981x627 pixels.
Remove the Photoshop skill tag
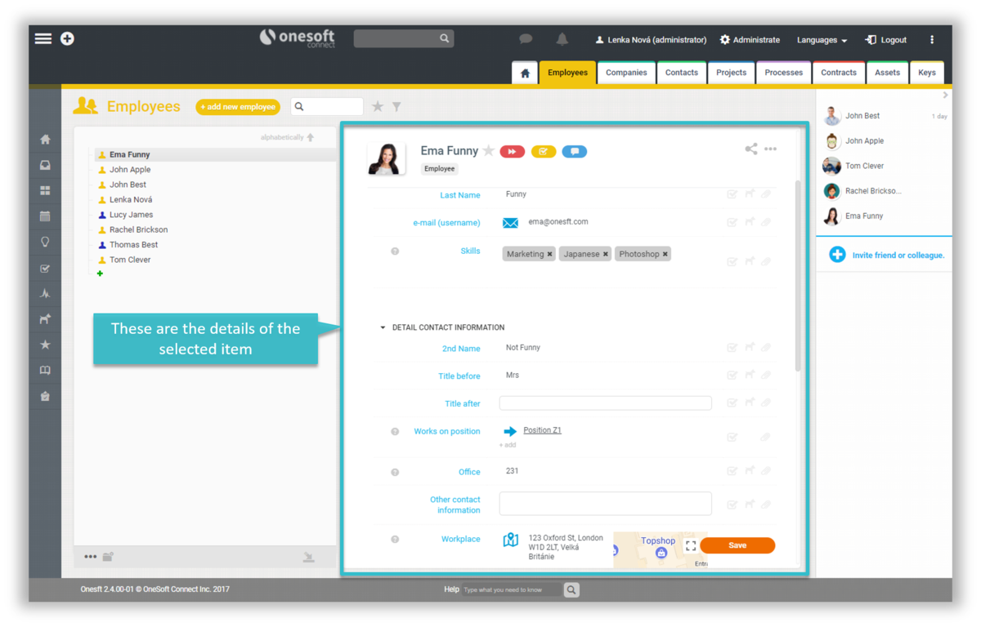[x=665, y=255]
